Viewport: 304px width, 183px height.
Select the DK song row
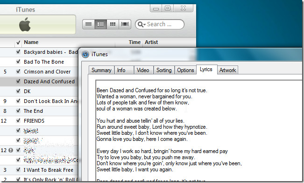tap(27, 91)
